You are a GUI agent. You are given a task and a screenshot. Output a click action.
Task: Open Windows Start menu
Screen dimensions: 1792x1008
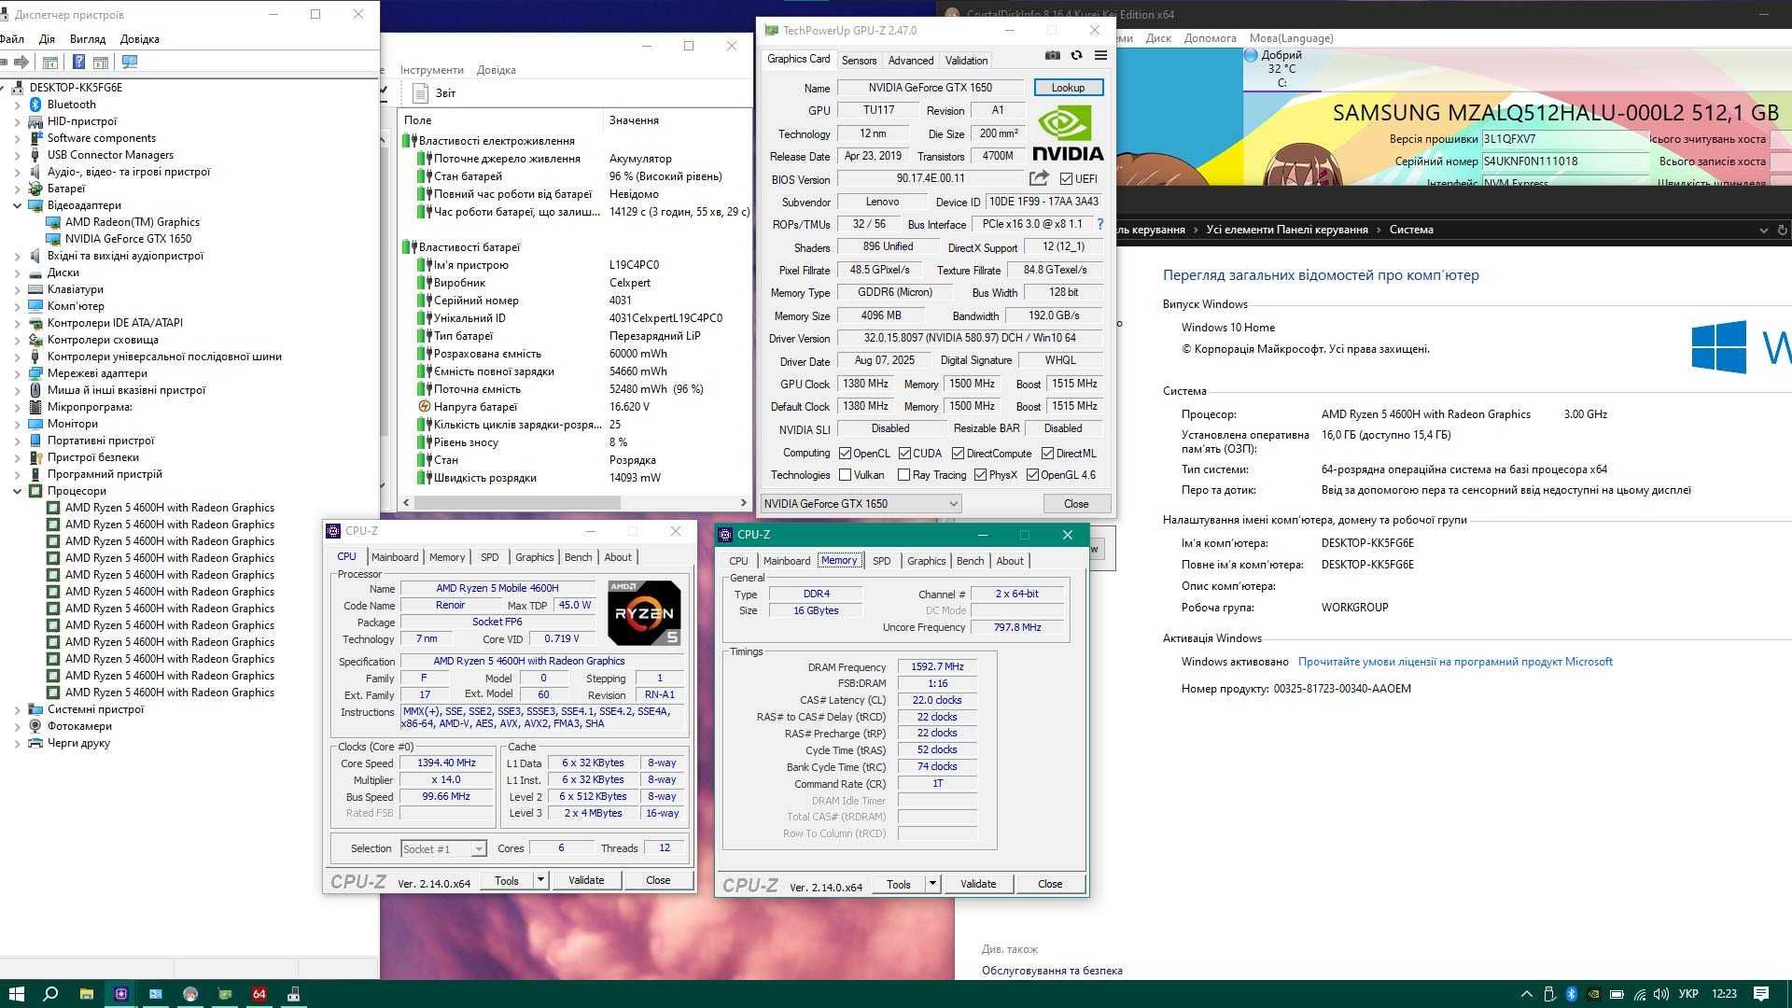point(16,994)
